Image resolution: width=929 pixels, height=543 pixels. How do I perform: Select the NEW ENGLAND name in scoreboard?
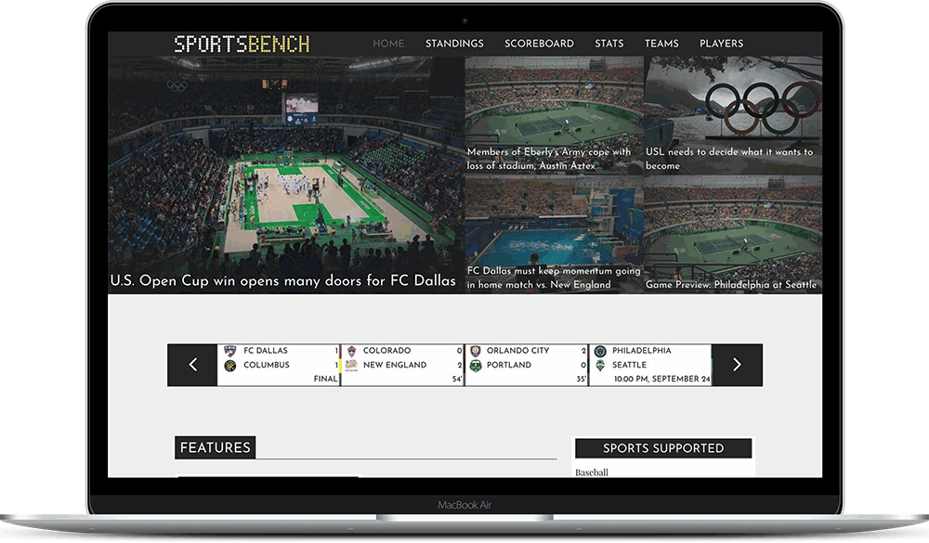(395, 365)
